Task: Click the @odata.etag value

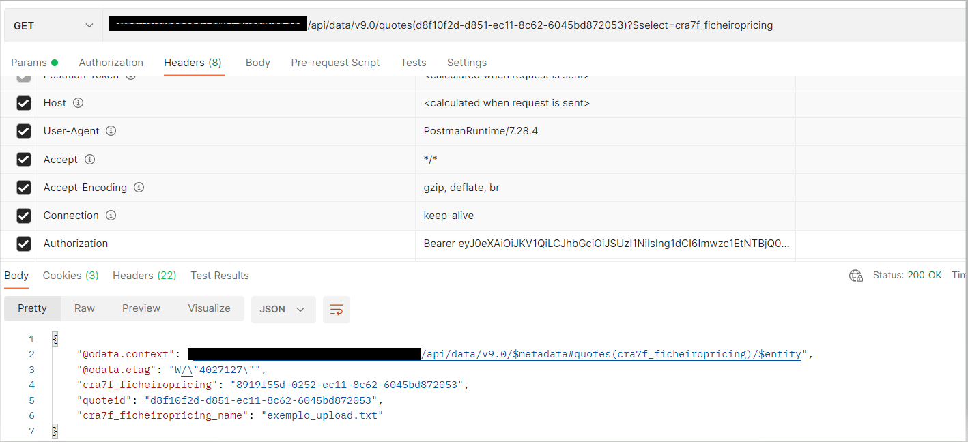Action: point(216,370)
